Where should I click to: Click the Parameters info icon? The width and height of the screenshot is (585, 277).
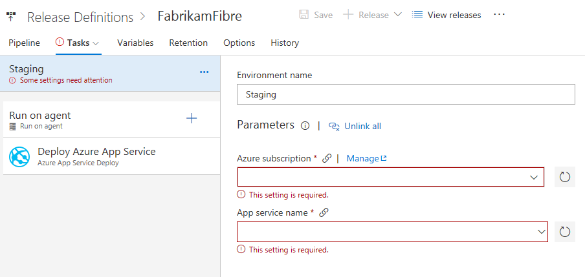pos(305,126)
